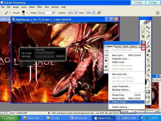Click the Navigator zoom slider
Screen dimensions: 161x121
coord(146,111)
